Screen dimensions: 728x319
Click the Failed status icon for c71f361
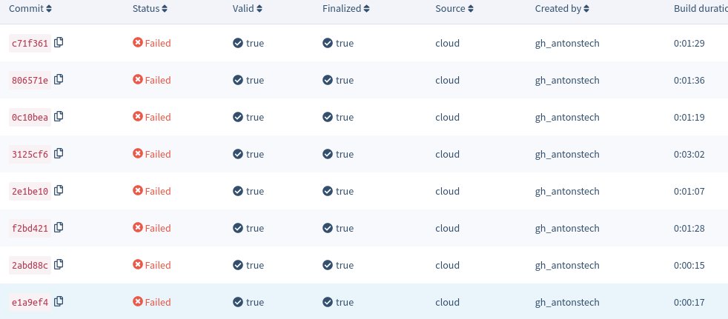138,42
